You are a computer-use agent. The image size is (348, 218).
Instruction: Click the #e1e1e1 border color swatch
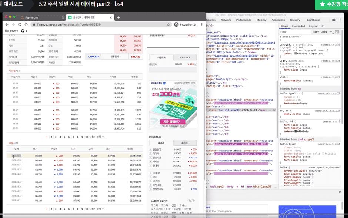[323, 154]
